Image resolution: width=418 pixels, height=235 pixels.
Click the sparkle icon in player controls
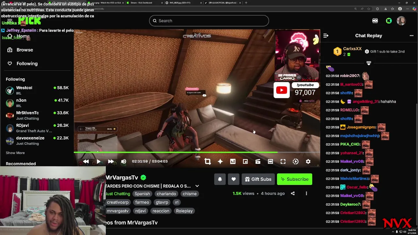click(220, 161)
